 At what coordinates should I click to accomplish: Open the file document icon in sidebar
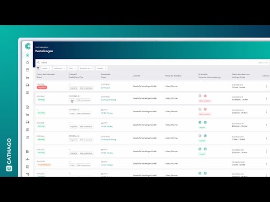tap(28, 107)
